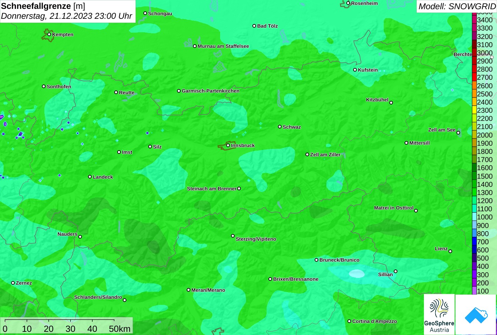Select the purple legend swatch beside 300
Viewport: 497px width, 335px height.
474,275
